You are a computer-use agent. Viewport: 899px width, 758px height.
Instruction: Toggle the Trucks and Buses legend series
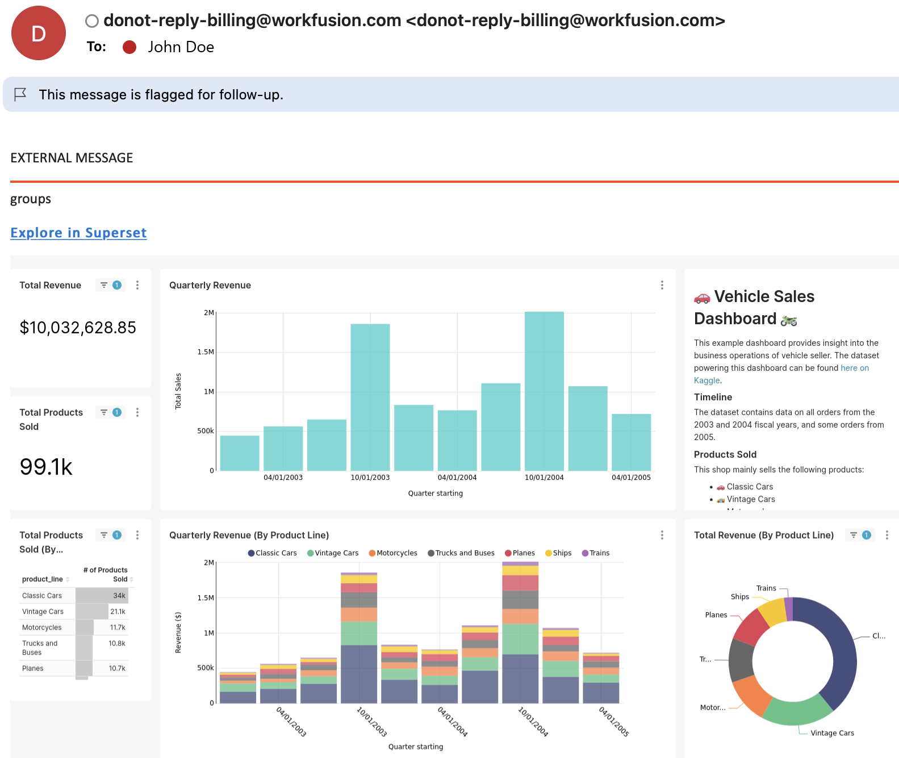pyautogui.click(x=461, y=553)
